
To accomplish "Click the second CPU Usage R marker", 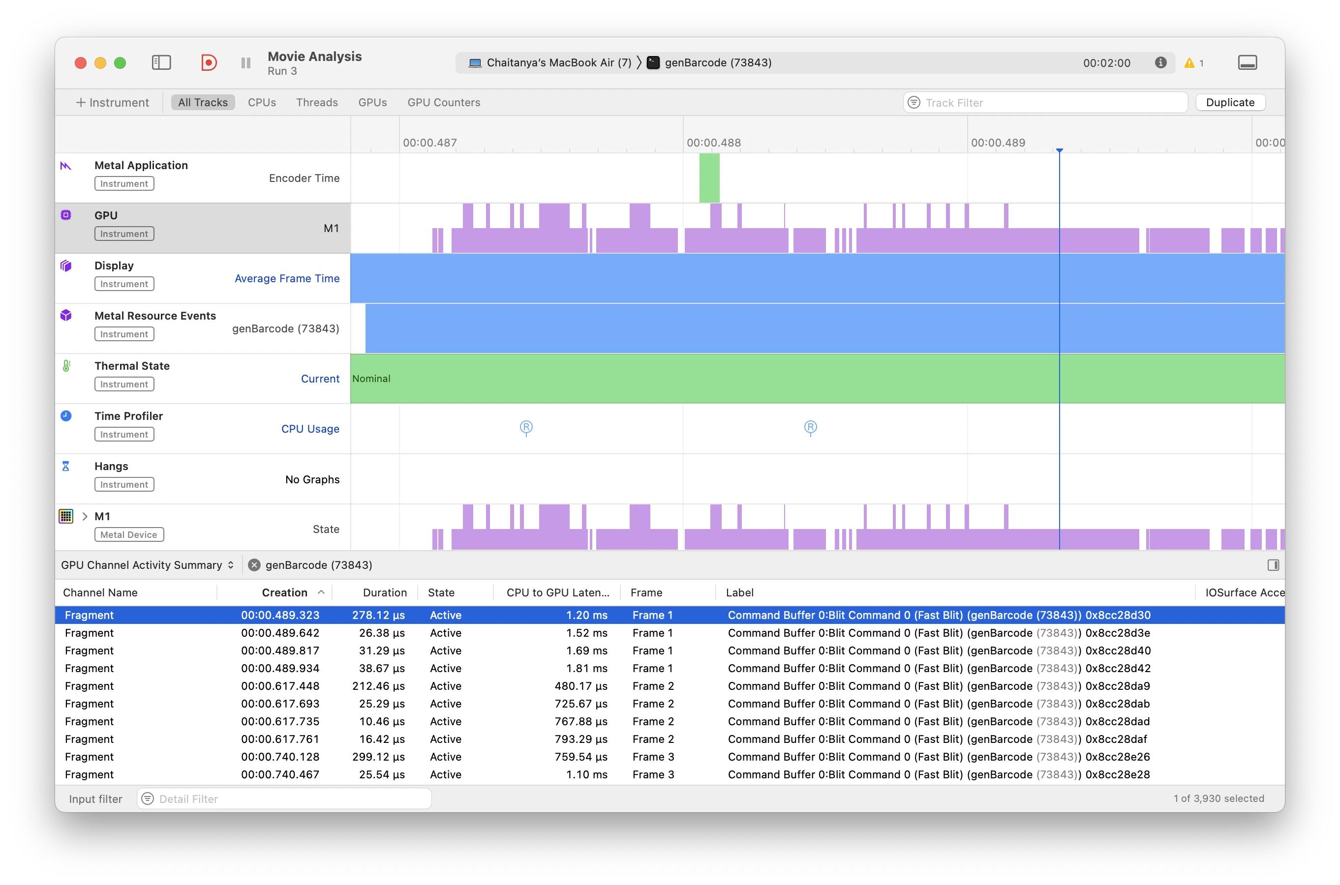I will pos(810,428).
